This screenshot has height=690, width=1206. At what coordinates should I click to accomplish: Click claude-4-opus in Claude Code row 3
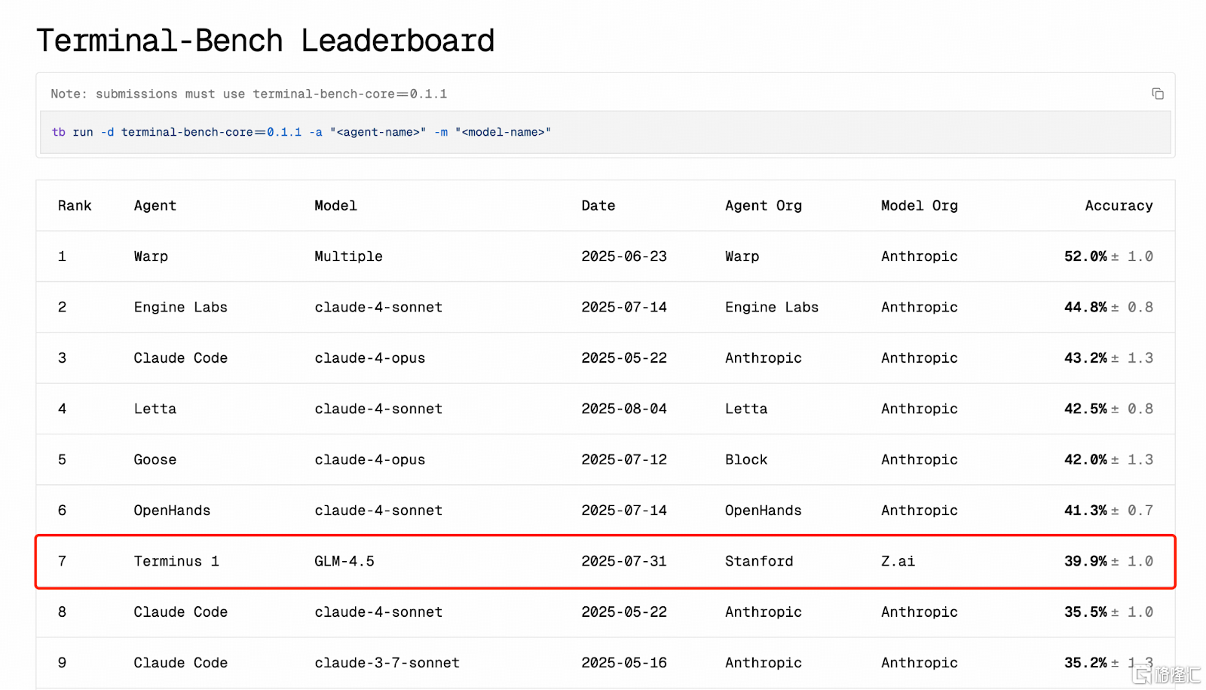(x=370, y=358)
